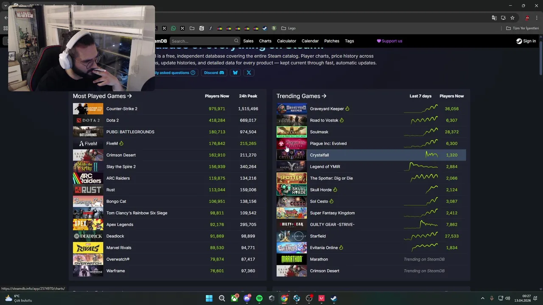The height and width of the screenshot is (305, 543).
Task: Open the Calculator nav link
Action: coord(286,41)
